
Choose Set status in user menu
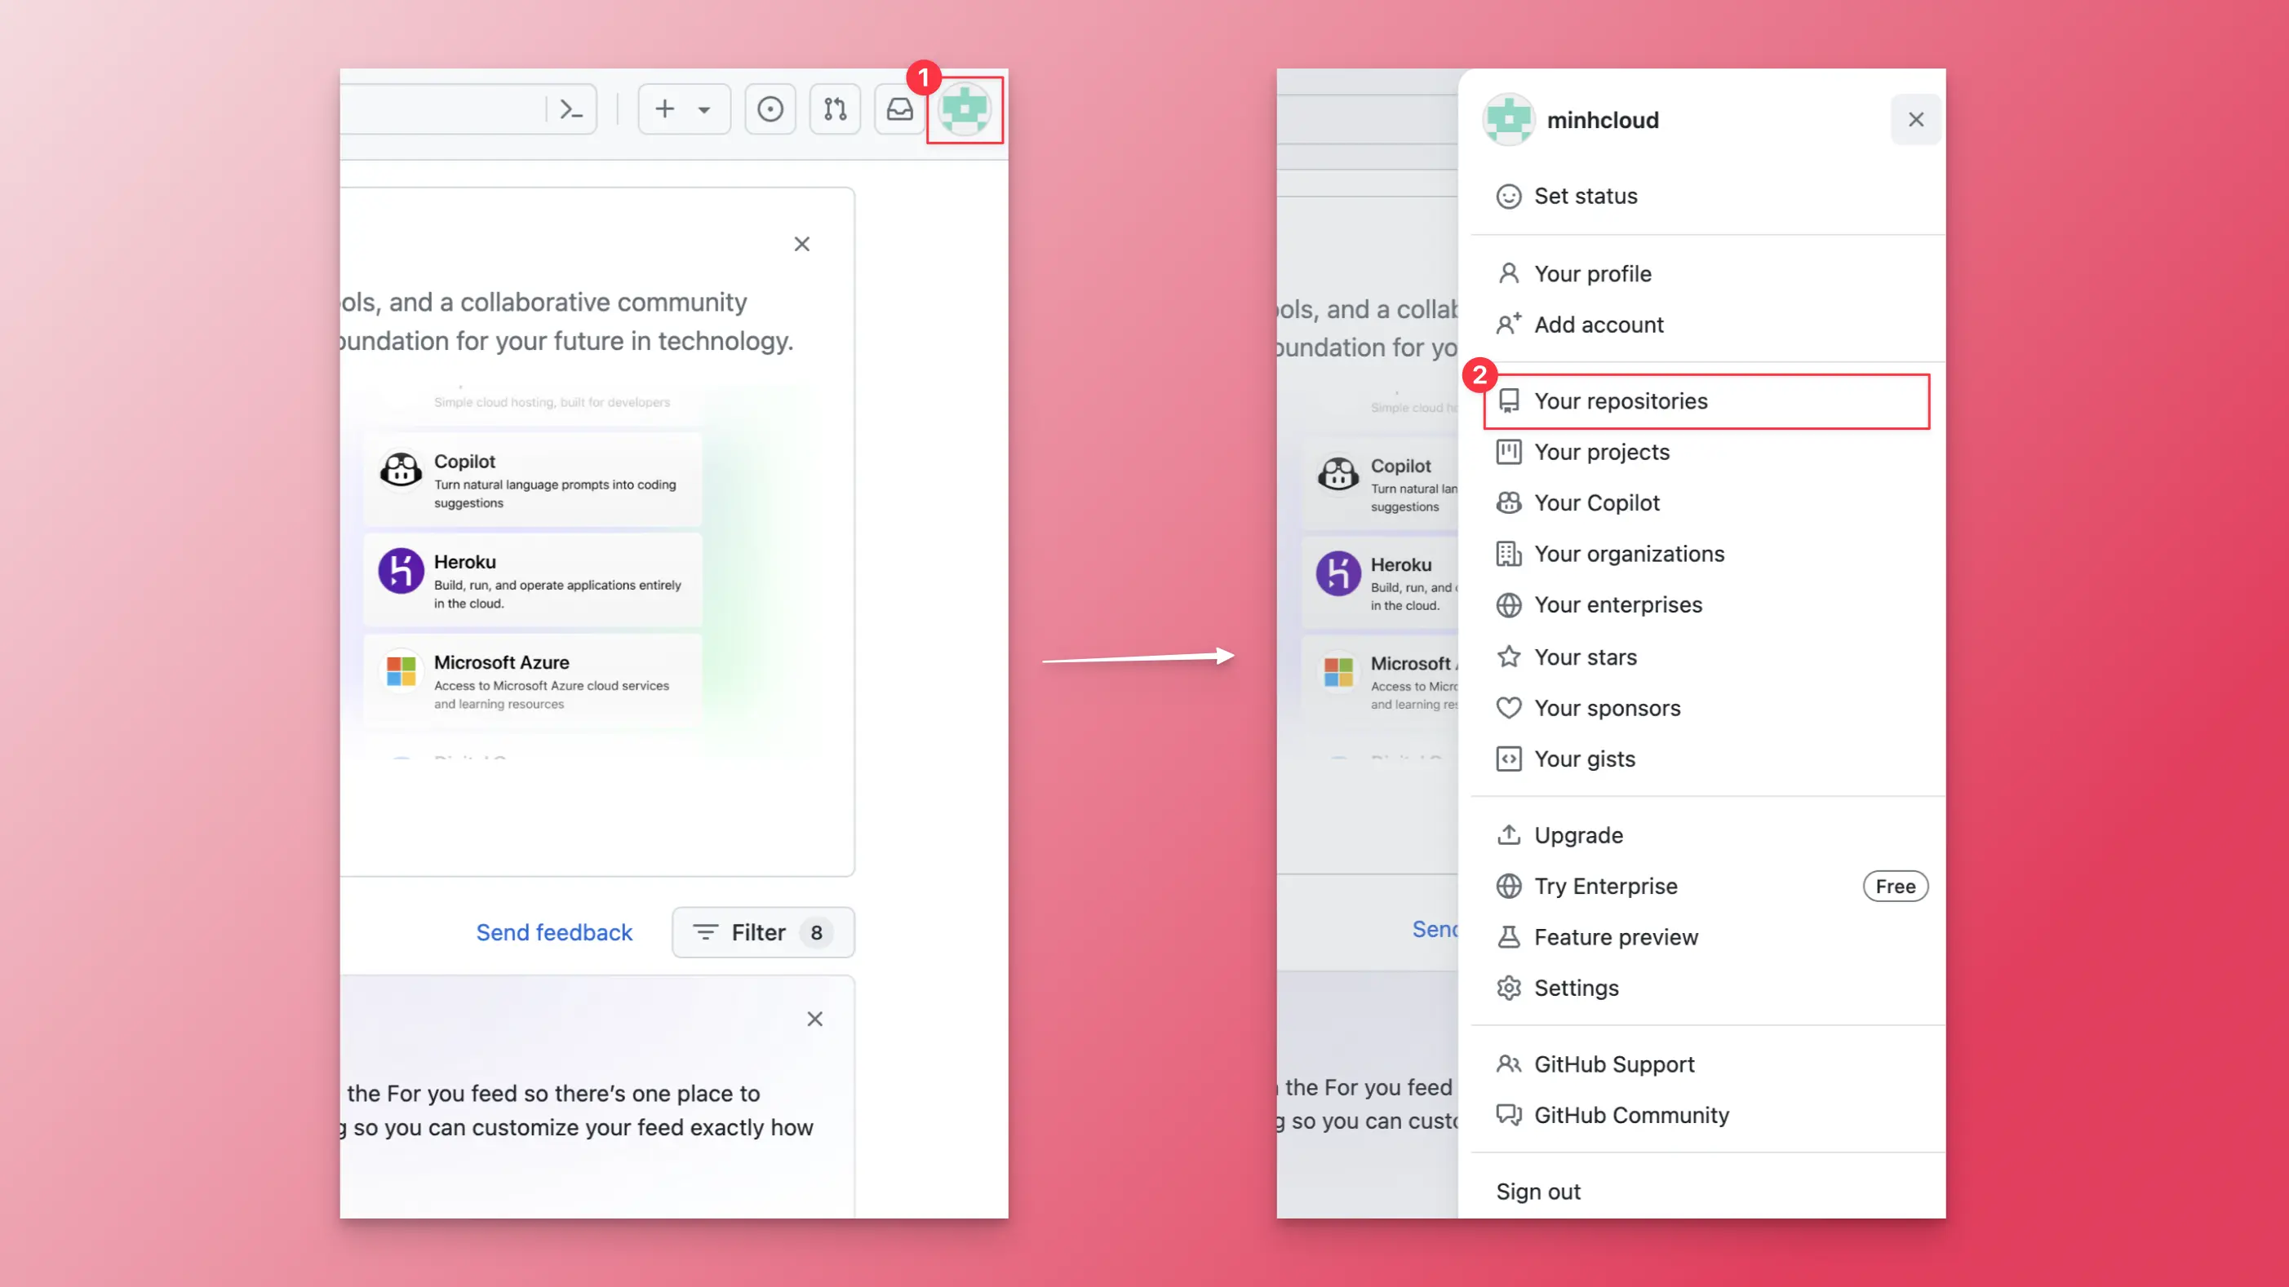pyautogui.click(x=1706, y=197)
